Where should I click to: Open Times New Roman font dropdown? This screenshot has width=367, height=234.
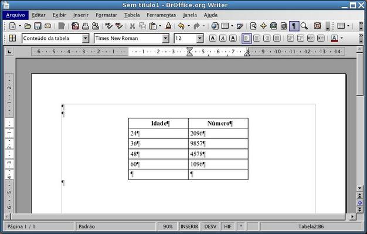coord(165,38)
